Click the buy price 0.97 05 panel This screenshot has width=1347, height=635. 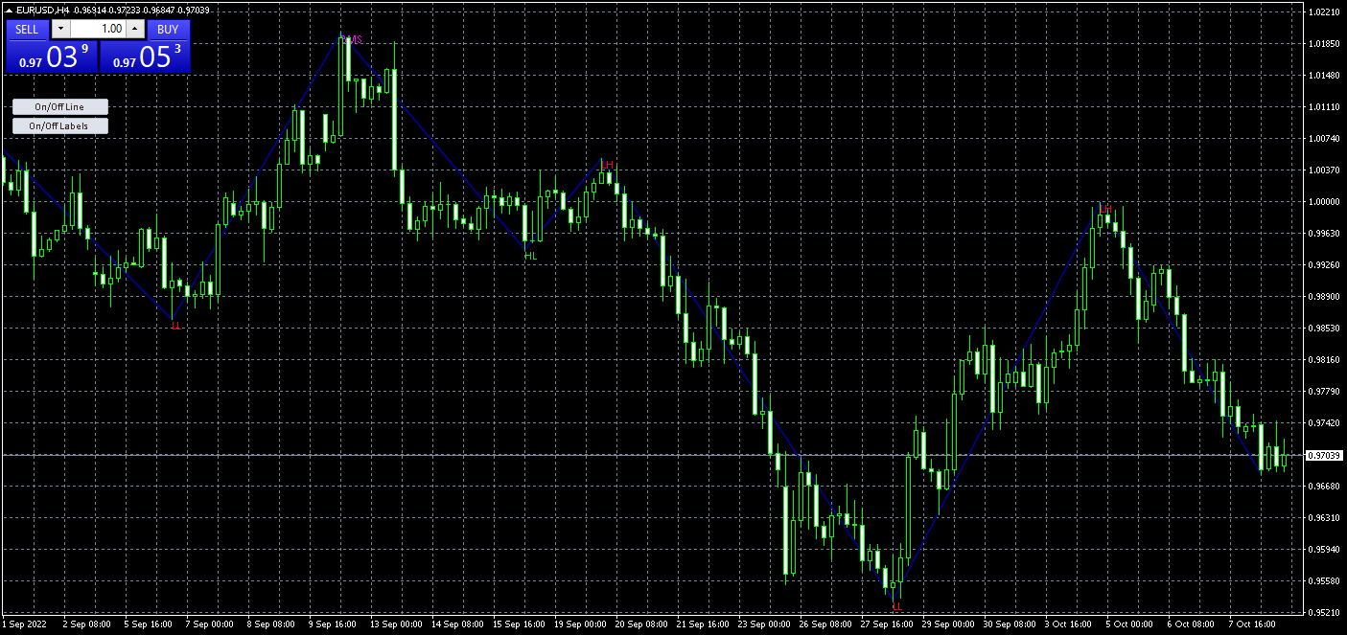(x=145, y=56)
